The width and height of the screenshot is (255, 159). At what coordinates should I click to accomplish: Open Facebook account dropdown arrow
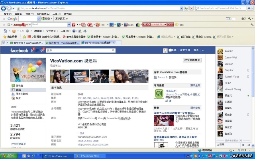pos(203,50)
